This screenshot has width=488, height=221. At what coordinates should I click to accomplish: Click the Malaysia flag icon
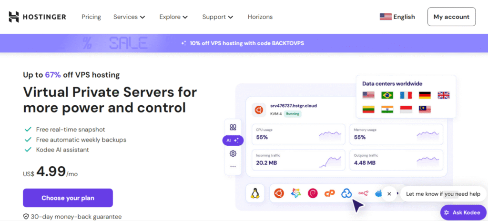[425, 109]
